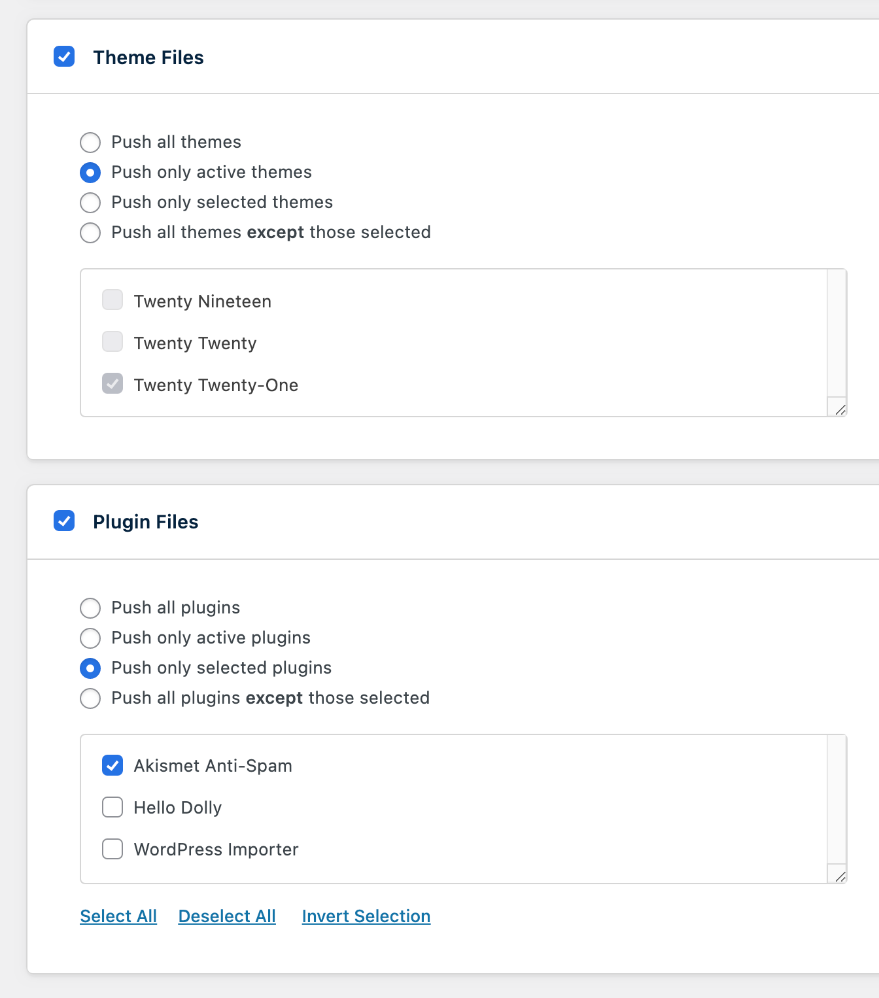Screen dimensions: 879x998
Task: Uncheck the Theme Files checkbox
Action: [x=64, y=57]
